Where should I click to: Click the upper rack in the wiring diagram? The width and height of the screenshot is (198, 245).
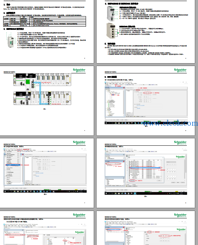(x=42, y=80)
